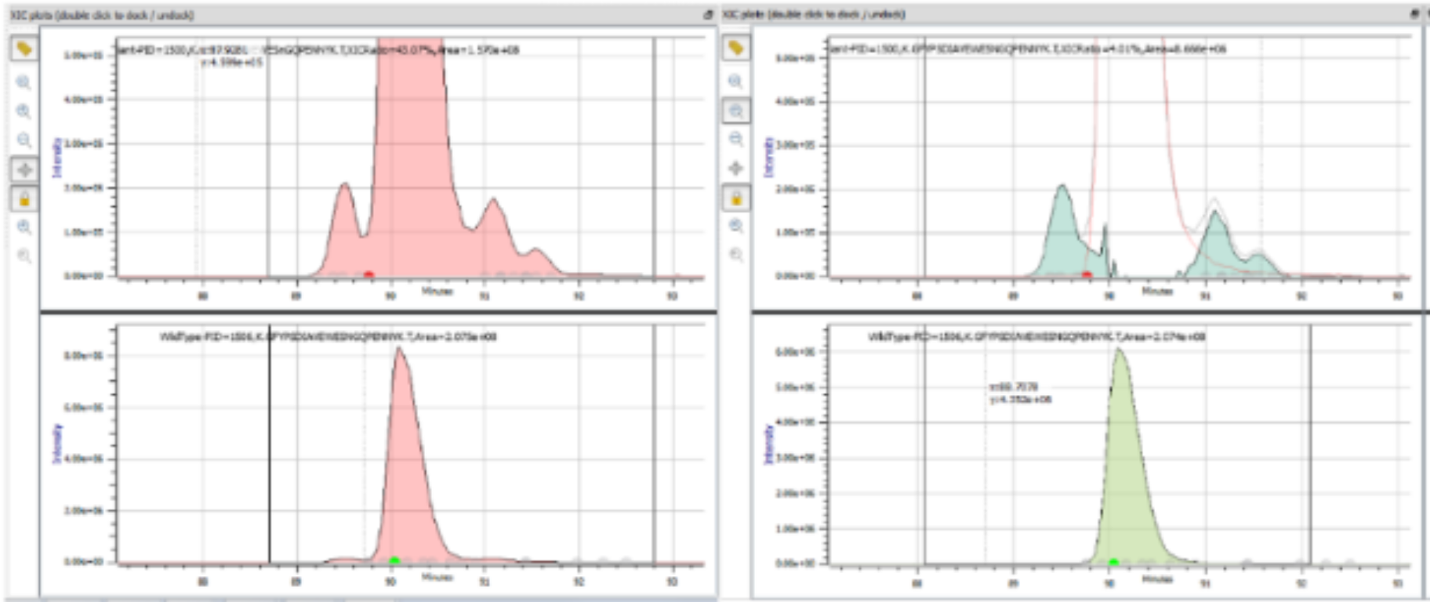Click the right XIC plots panel title bar

click(x=1072, y=14)
